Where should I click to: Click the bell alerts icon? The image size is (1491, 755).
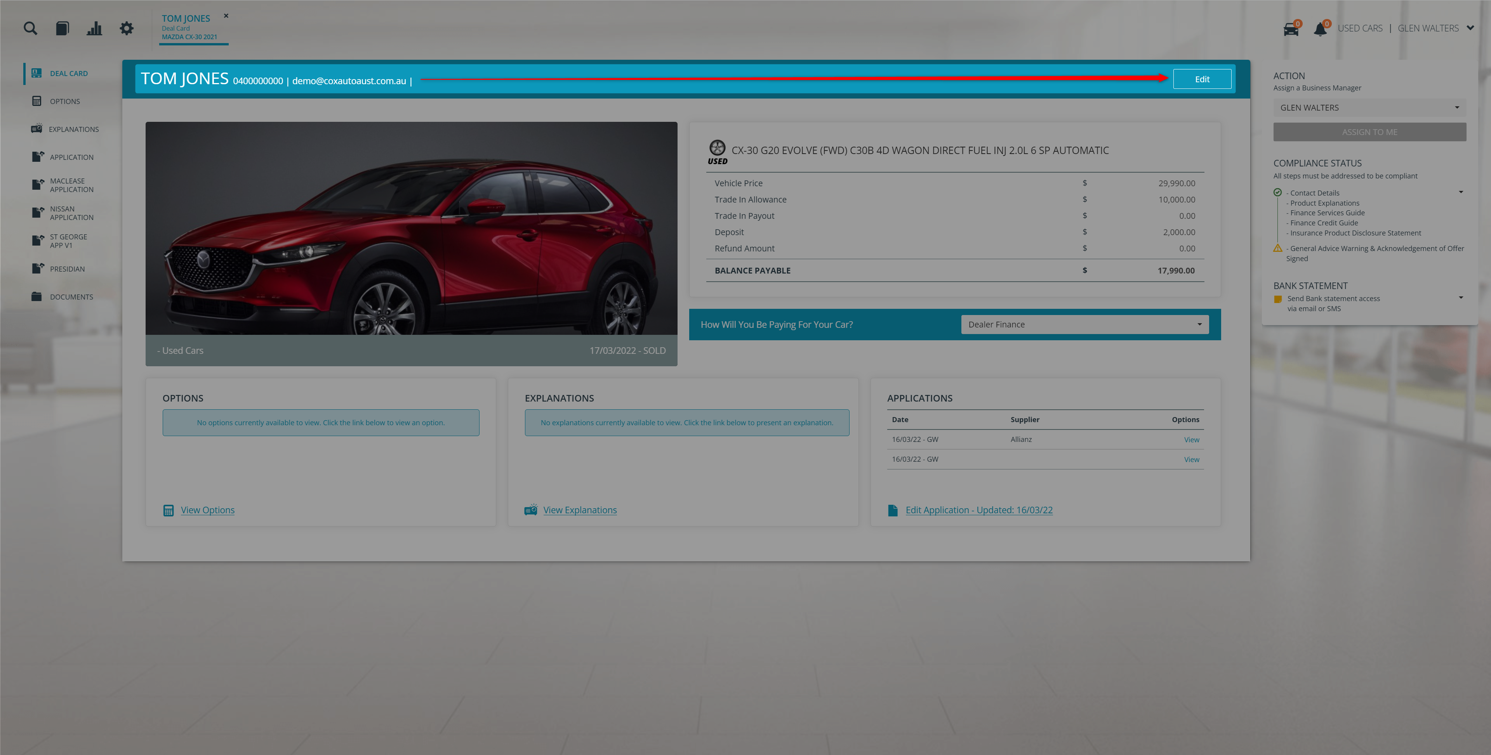pos(1320,28)
